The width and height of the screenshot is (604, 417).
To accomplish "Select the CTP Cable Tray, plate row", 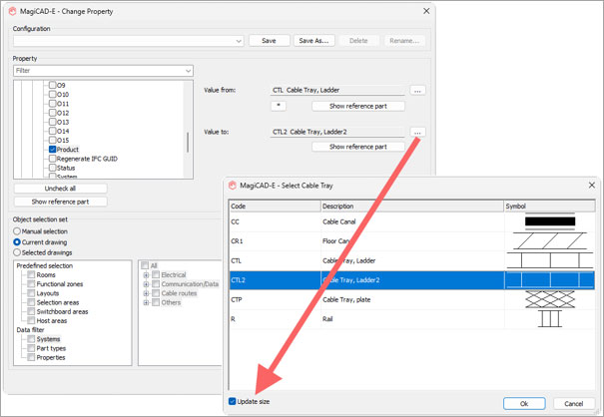I will [412, 299].
